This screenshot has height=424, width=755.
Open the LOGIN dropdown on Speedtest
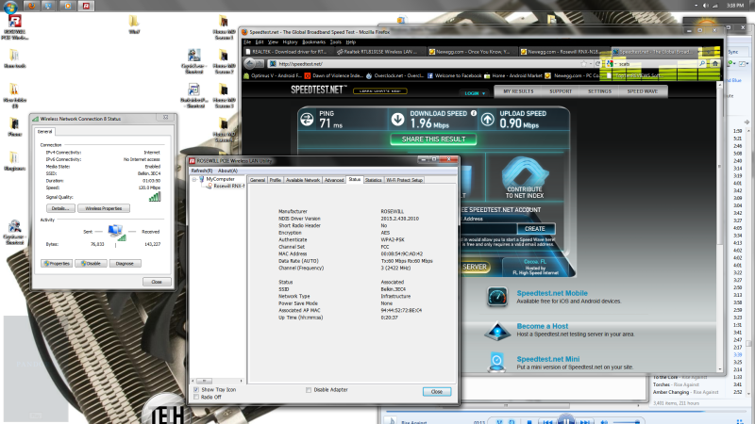pyautogui.click(x=475, y=93)
